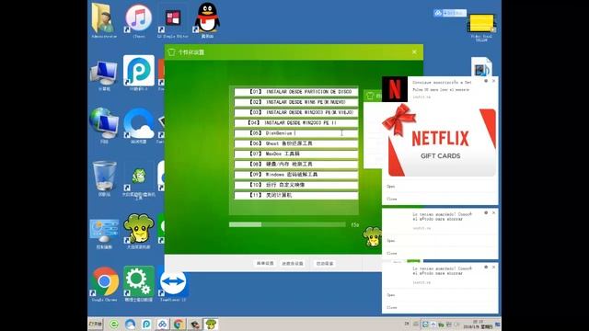The height and width of the screenshot is (331, 589).
Task: Open settings gear of the middle notification
Action: 486,212
